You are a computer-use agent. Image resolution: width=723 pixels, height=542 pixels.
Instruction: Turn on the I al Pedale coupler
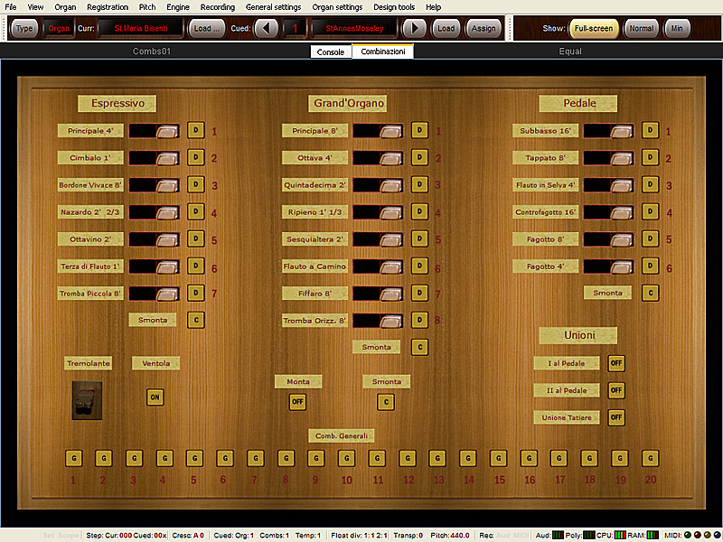[615, 363]
